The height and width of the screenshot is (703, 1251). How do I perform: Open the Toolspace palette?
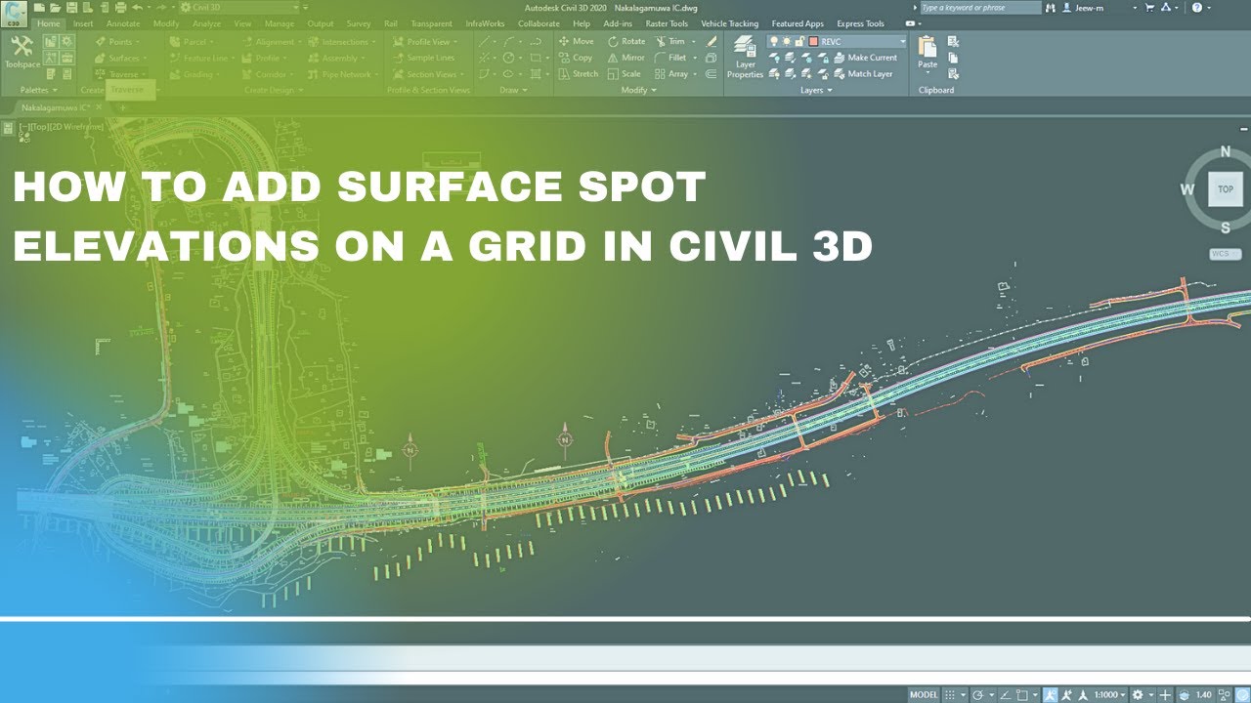[x=22, y=53]
